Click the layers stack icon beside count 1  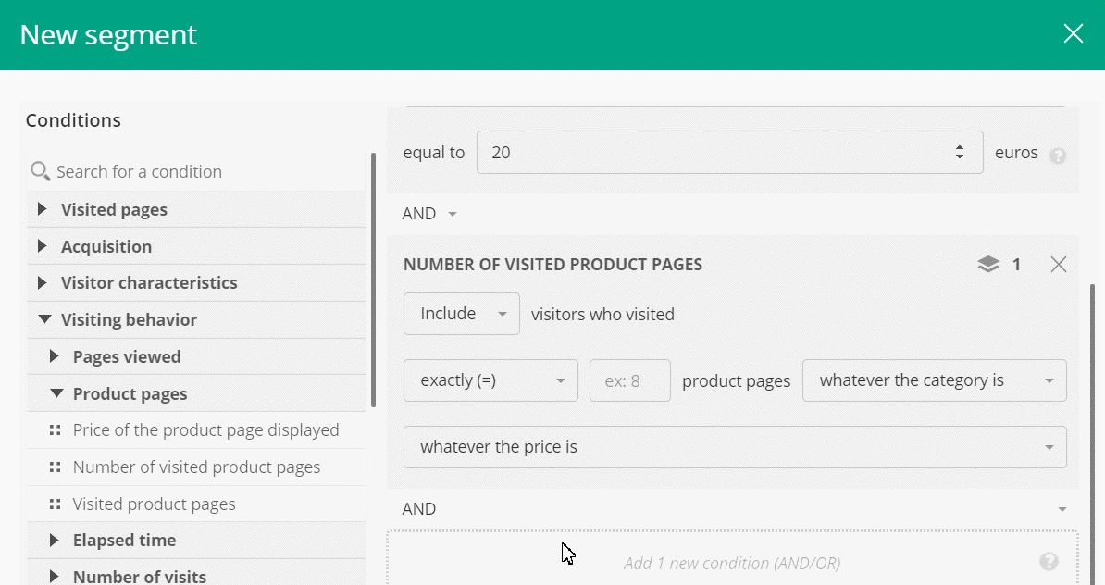tap(988, 265)
